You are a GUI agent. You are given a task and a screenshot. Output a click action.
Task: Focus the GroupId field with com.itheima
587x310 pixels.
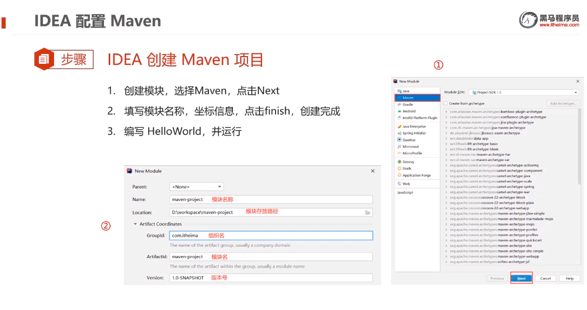tap(271, 236)
